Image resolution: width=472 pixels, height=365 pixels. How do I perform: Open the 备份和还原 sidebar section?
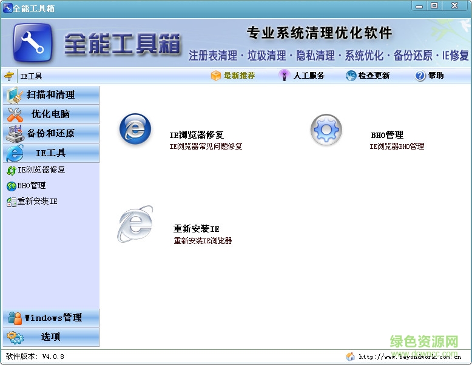[51, 133]
